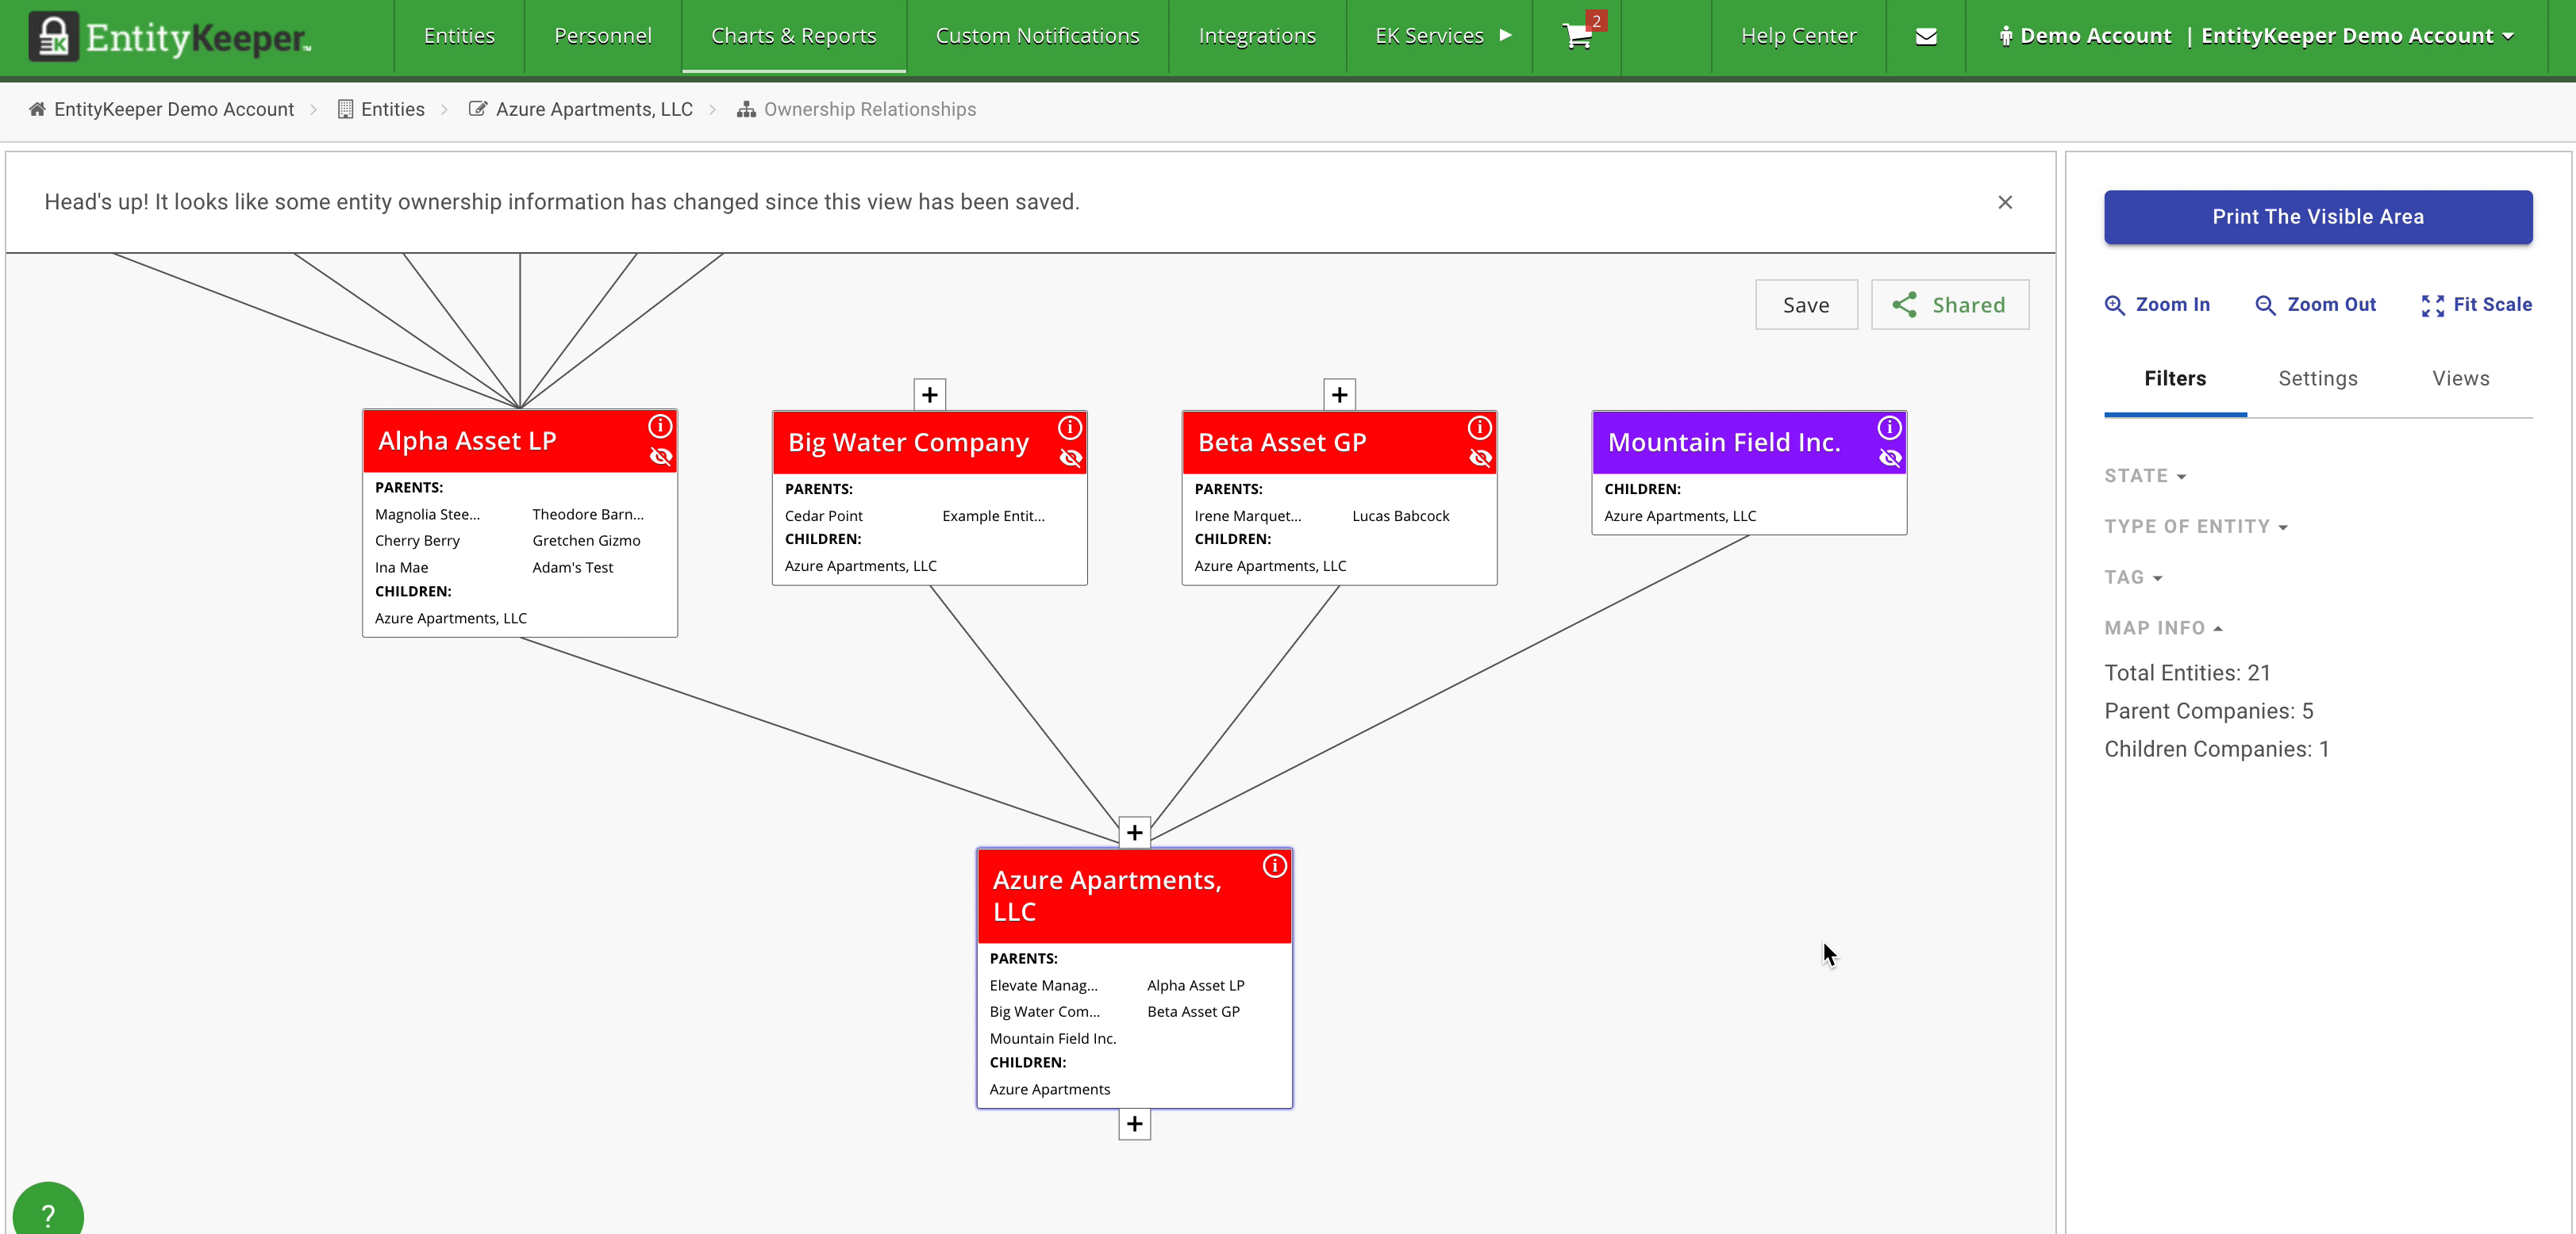Expand parents above Big Water Company
The image size is (2576, 1234).
point(930,395)
